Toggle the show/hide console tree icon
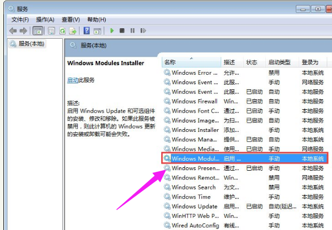The height and width of the screenshot is (230, 332). (38, 31)
